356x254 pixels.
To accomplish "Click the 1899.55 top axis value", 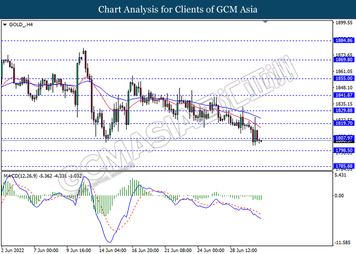I will click(344, 23).
